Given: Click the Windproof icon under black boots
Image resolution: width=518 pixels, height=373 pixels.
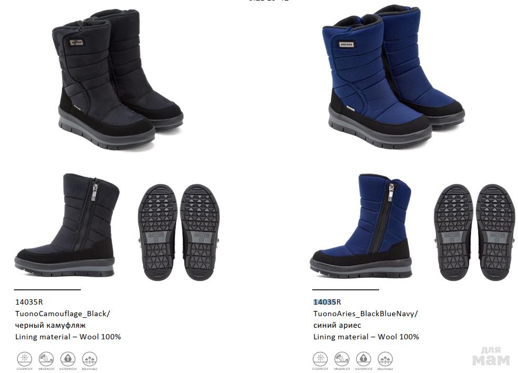Looking at the screenshot, I should 46,359.
